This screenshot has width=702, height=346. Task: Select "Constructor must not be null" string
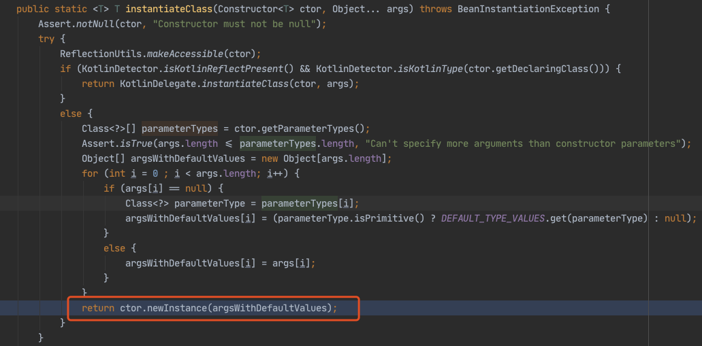pos(235,24)
